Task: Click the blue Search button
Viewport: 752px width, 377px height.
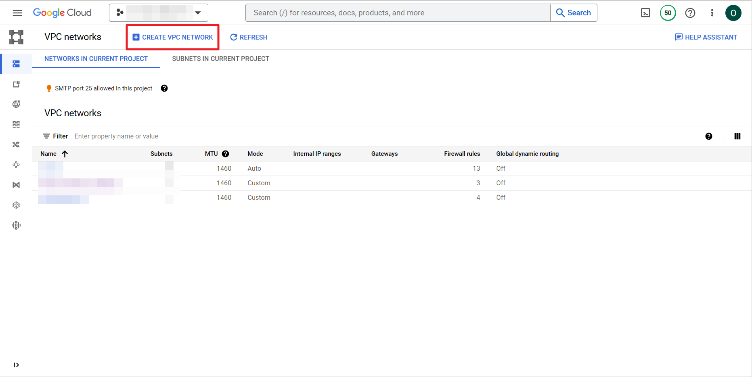Action: pos(574,13)
